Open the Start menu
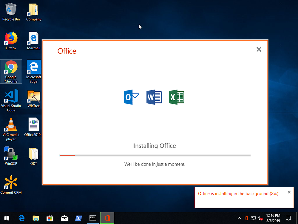This screenshot has height=224, width=298. (6, 218)
